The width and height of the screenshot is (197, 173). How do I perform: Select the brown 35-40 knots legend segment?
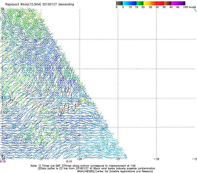pyautogui.click(x=168, y=3)
